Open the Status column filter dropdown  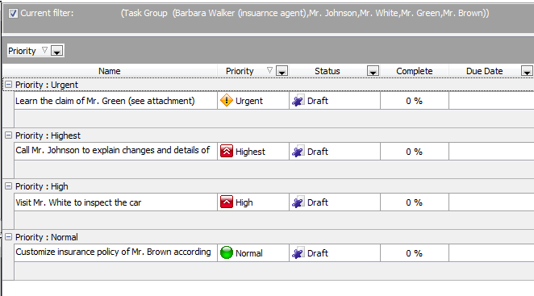click(x=373, y=71)
